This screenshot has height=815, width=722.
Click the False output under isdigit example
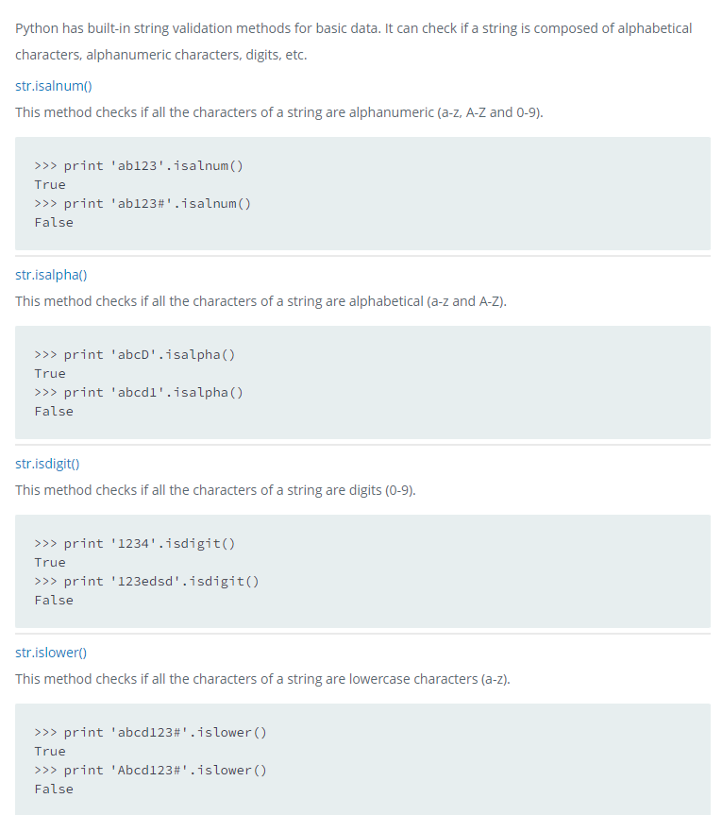[54, 601]
